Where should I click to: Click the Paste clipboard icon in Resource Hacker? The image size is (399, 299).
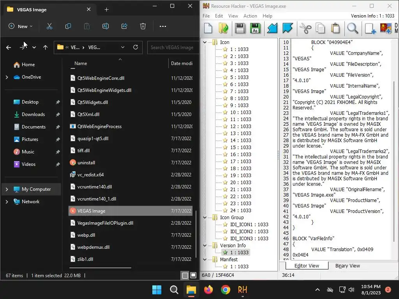point(335,28)
